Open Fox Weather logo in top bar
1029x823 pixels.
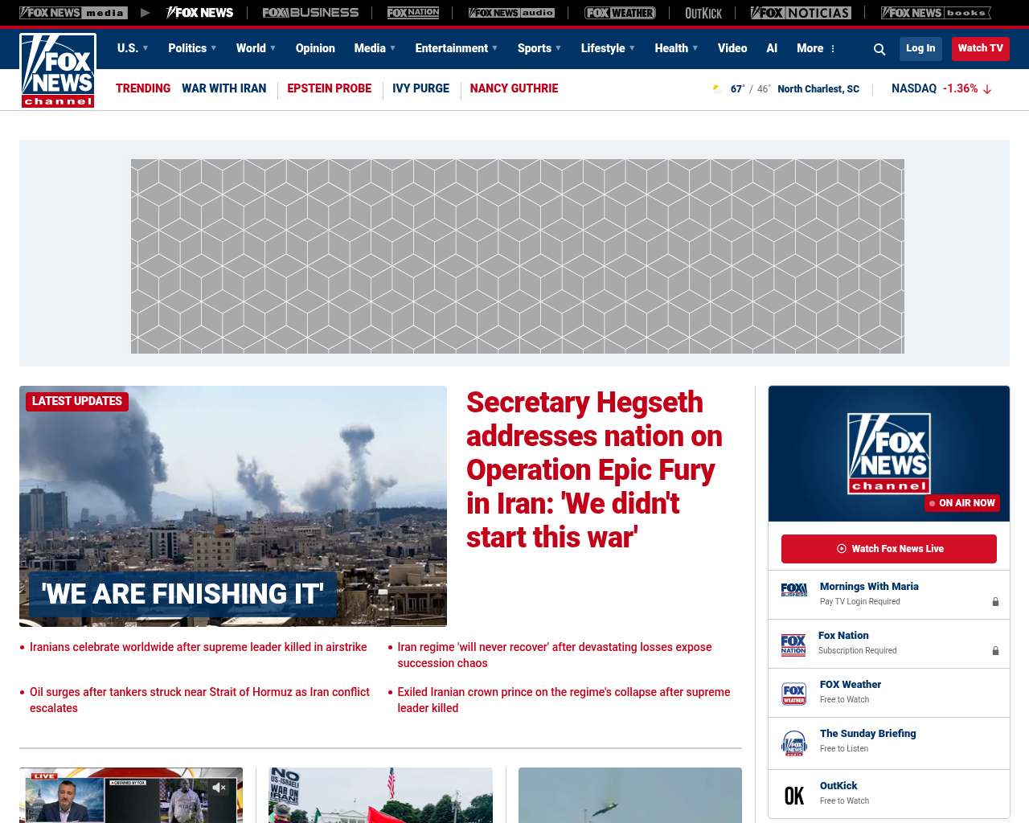pos(620,13)
